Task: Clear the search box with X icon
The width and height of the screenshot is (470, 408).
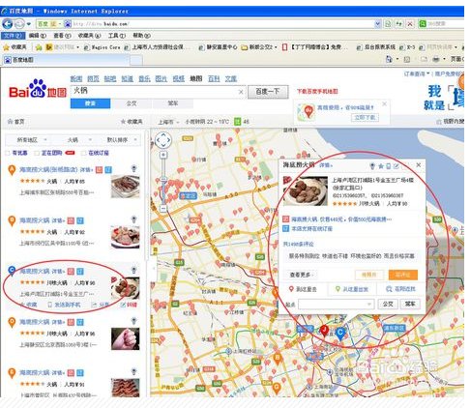Action: [241, 92]
